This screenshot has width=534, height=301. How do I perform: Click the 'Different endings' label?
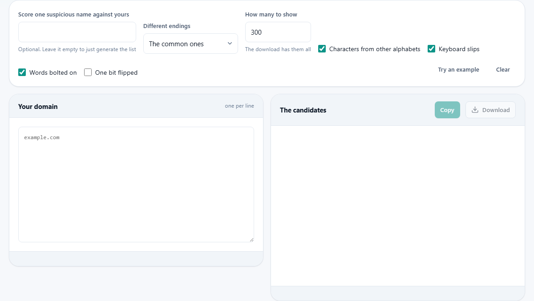tap(167, 26)
